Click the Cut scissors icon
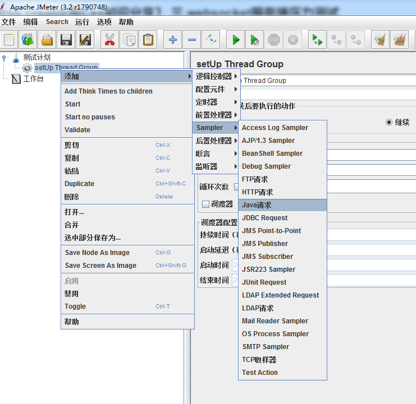Viewport: 416px width, 404px height. tap(109, 40)
